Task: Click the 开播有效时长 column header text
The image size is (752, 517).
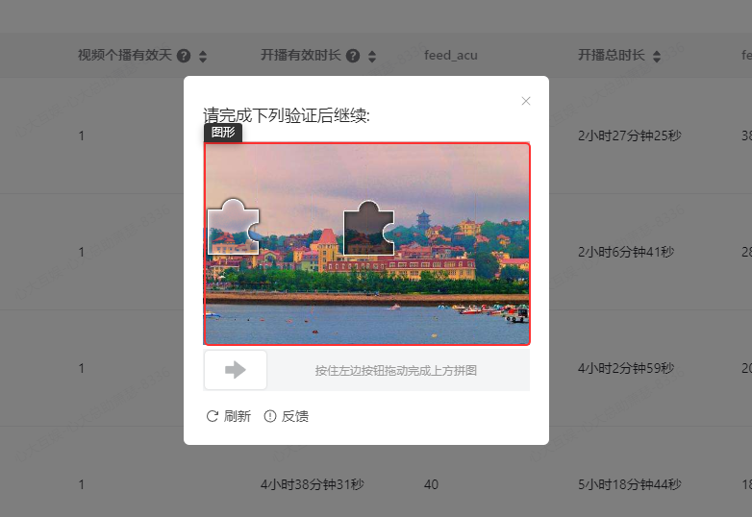Action: 301,55
